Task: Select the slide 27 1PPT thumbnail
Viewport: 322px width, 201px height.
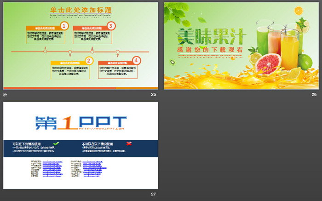Action: click(x=80, y=145)
